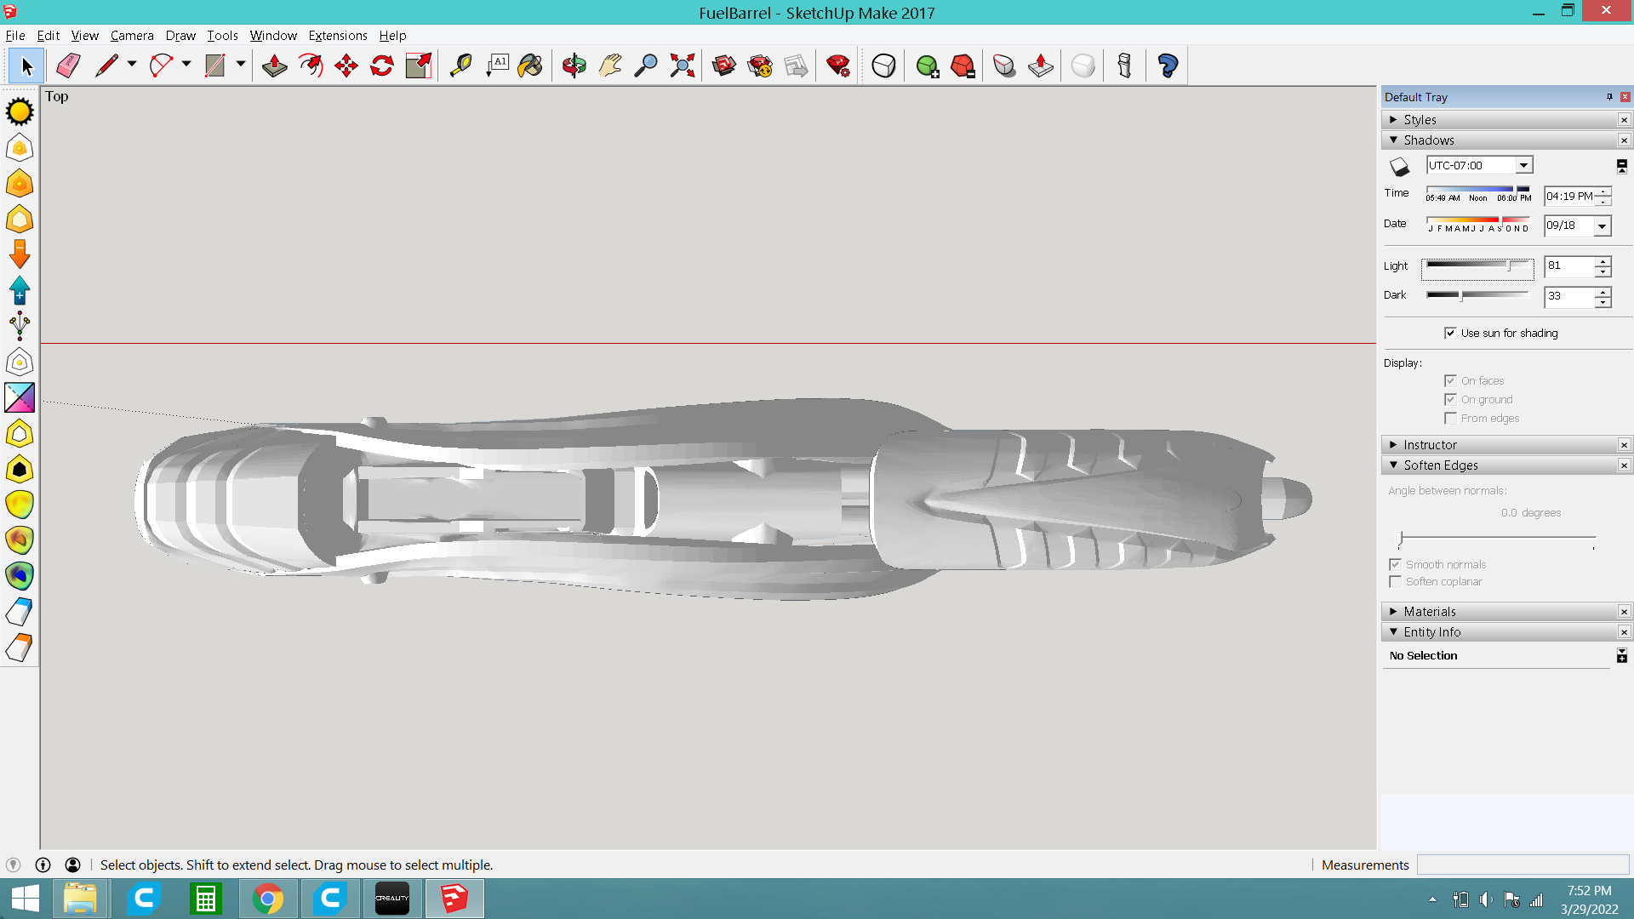
Task: Open the date 09/18 dropdown
Action: point(1602,225)
